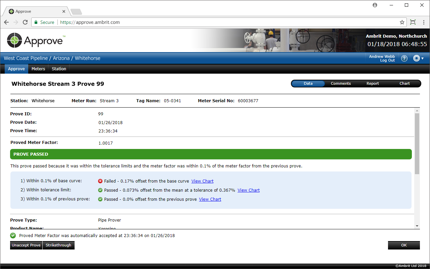Click the Meter Serial No value 60003677
430x269 pixels.
click(x=248, y=101)
